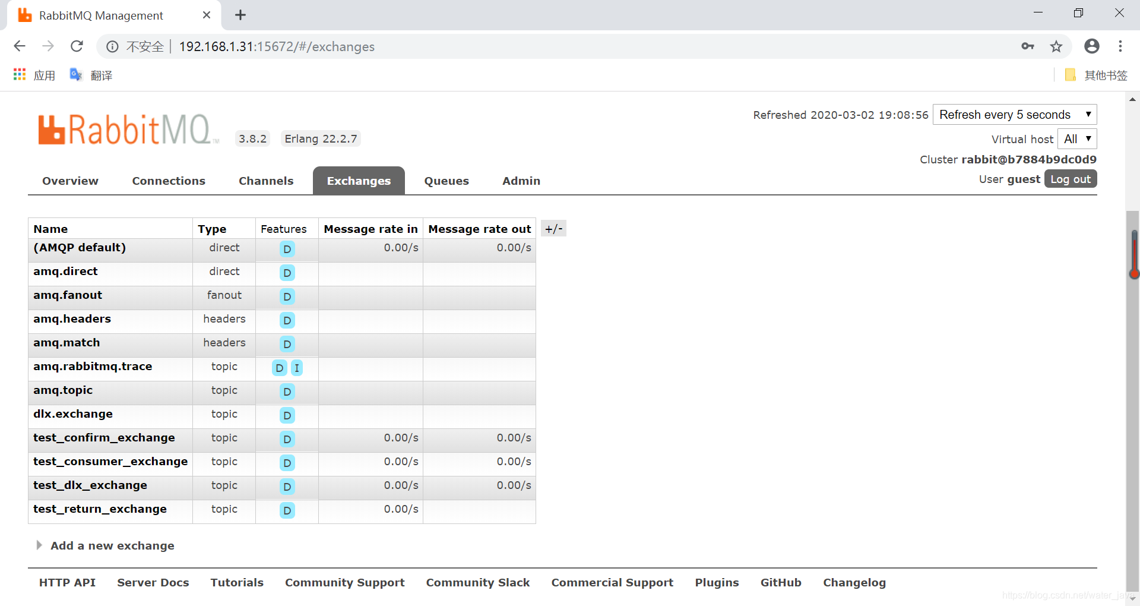
Task: Click the D badge for amq.headers
Action: (x=287, y=320)
